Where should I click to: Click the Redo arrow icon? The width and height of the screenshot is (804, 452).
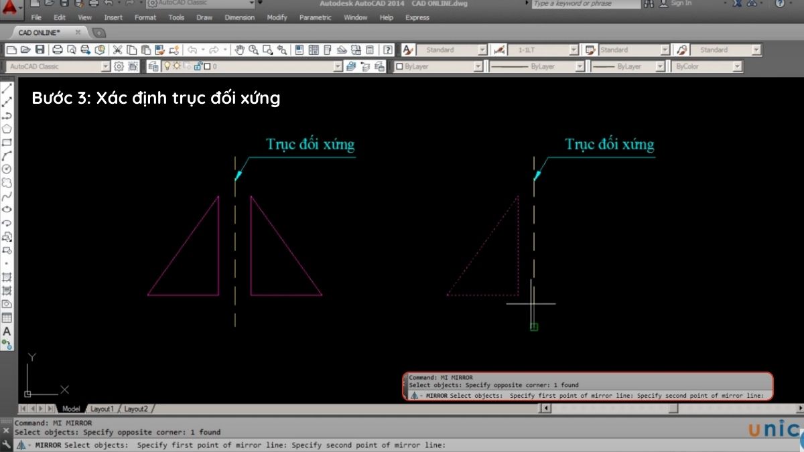pyautogui.click(x=214, y=50)
